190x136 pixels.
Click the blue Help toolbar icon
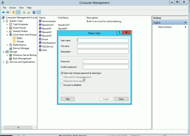pyautogui.click(x=34, y=12)
